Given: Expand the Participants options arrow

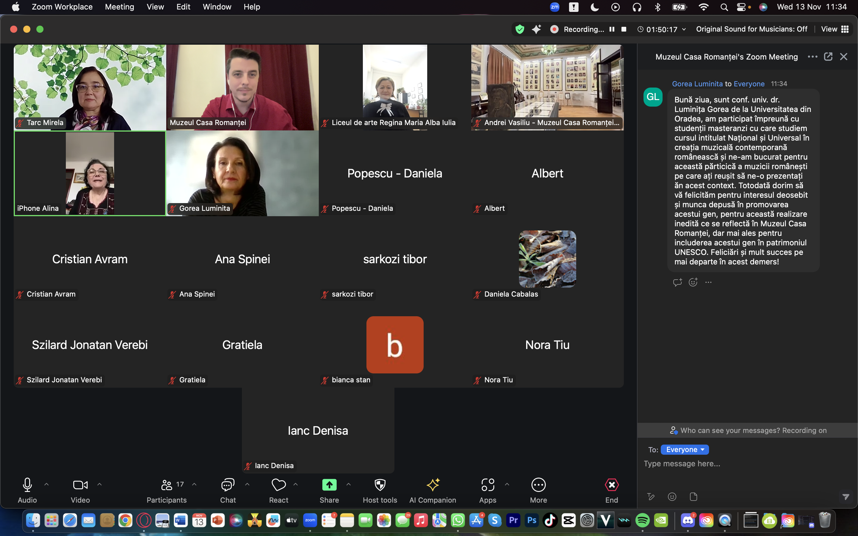Looking at the screenshot, I should pos(194,484).
